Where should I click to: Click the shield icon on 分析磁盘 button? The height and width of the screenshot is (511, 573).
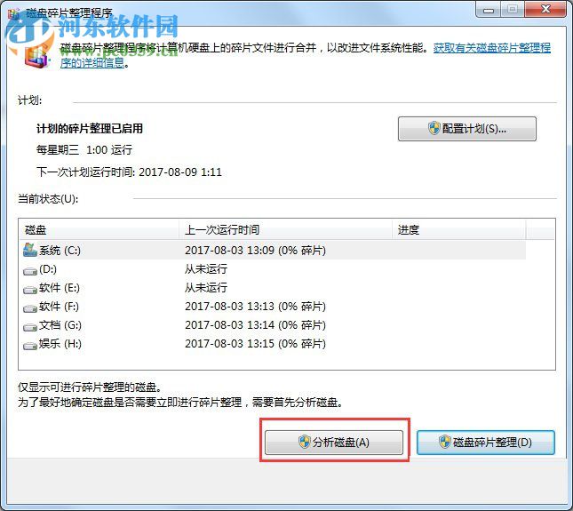pos(304,442)
